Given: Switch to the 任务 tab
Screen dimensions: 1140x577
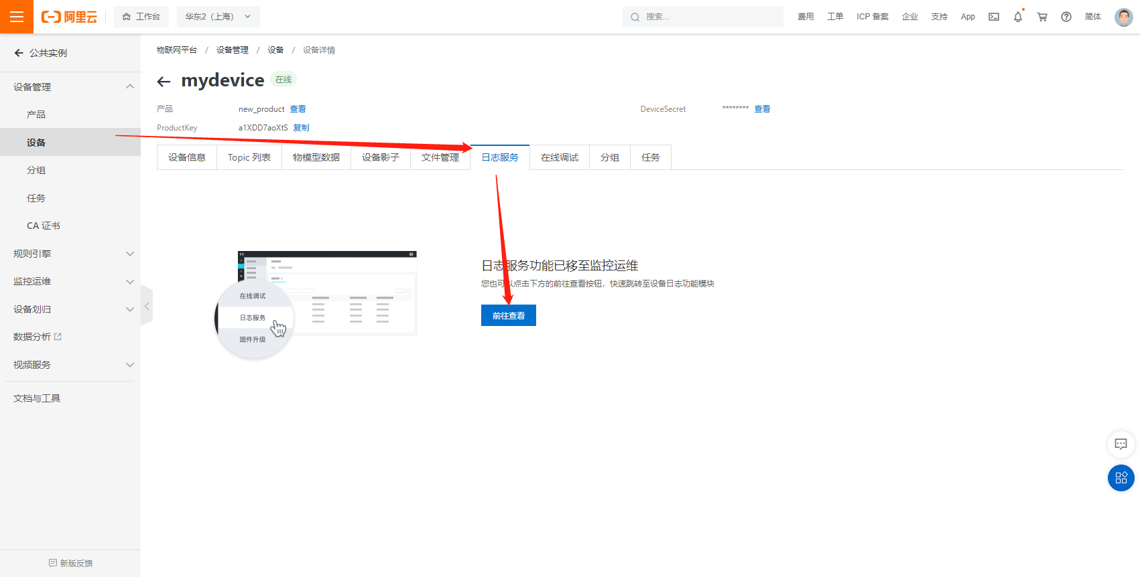Looking at the screenshot, I should click(651, 157).
